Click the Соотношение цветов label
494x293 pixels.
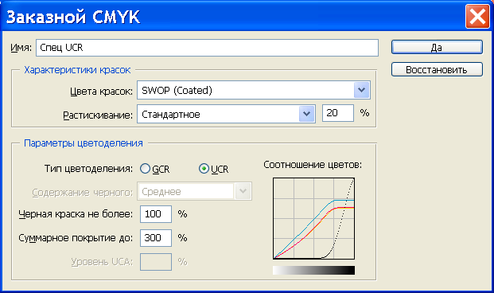coord(313,165)
